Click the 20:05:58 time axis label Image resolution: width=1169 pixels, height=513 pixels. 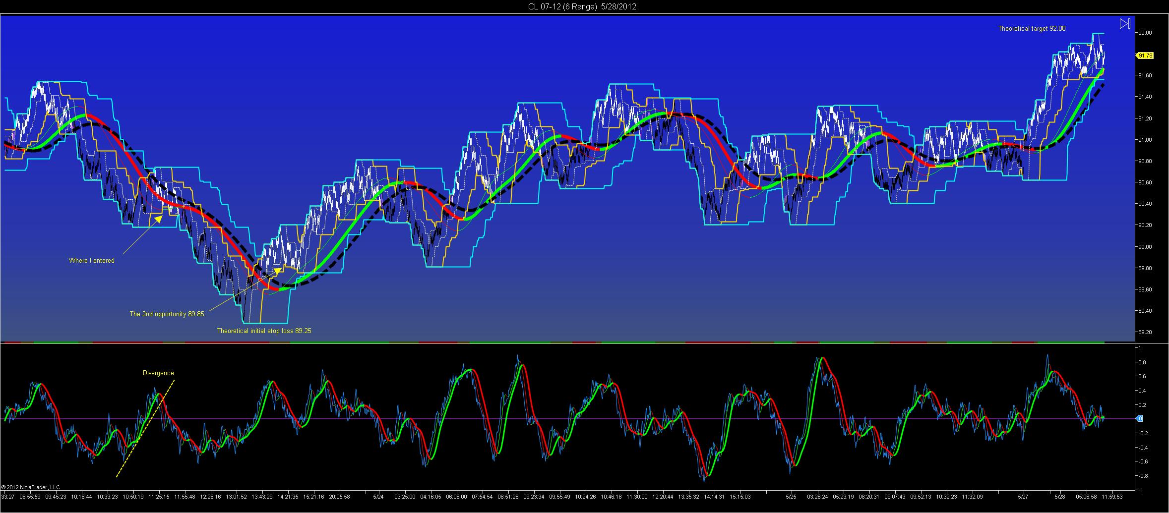coord(339,497)
